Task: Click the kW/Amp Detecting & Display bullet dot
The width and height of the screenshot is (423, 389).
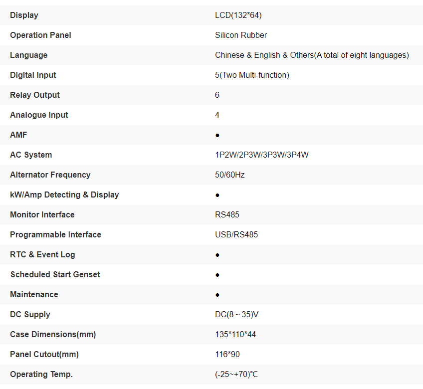Action: (x=217, y=195)
